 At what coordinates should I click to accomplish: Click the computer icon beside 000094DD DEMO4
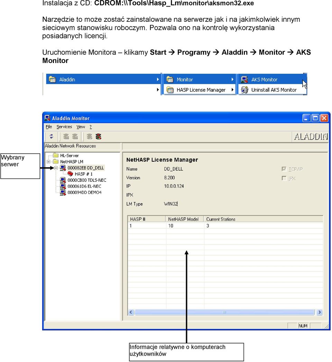tap(63, 192)
